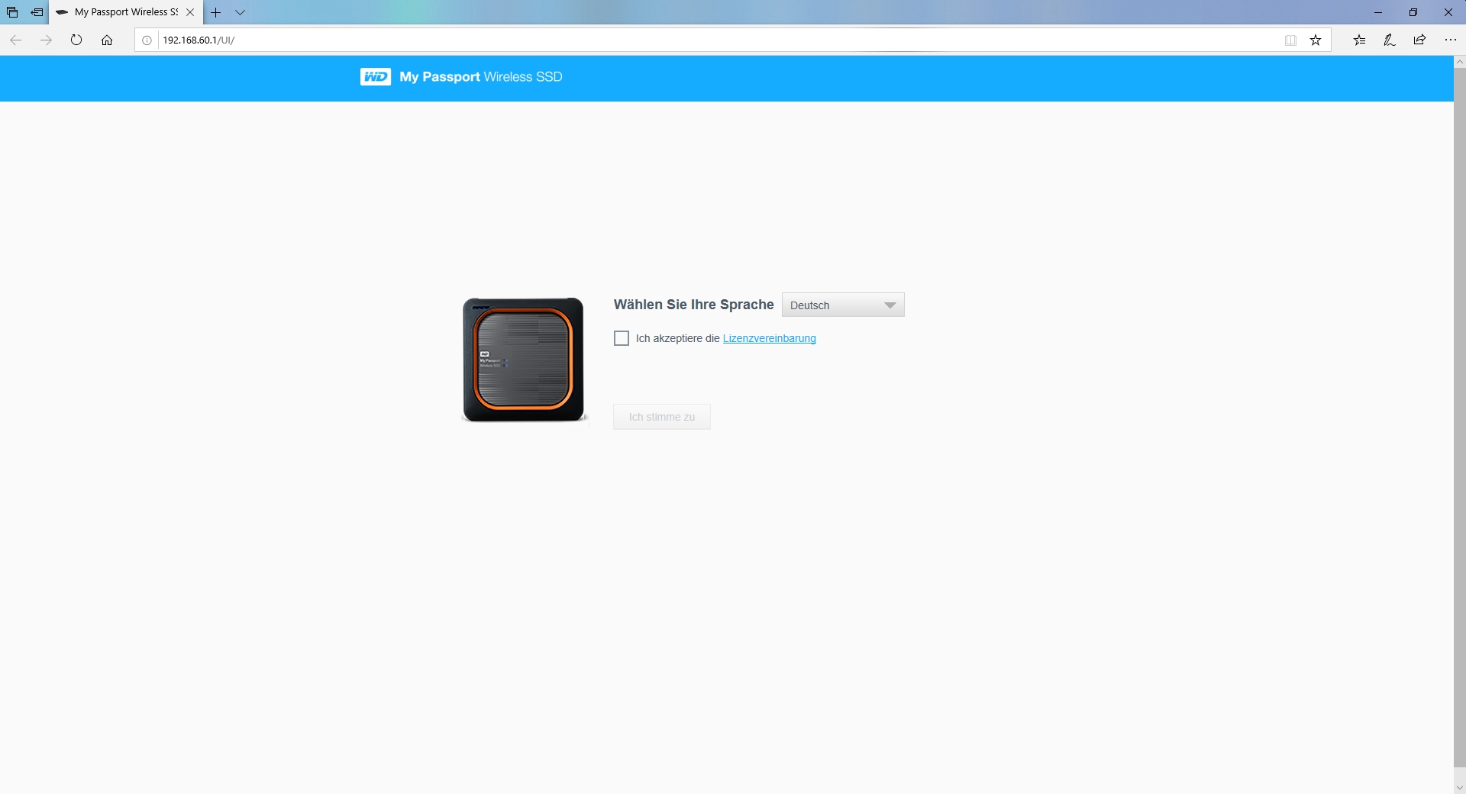This screenshot has width=1466, height=794.
Task: Share this page
Action: point(1420,40)
